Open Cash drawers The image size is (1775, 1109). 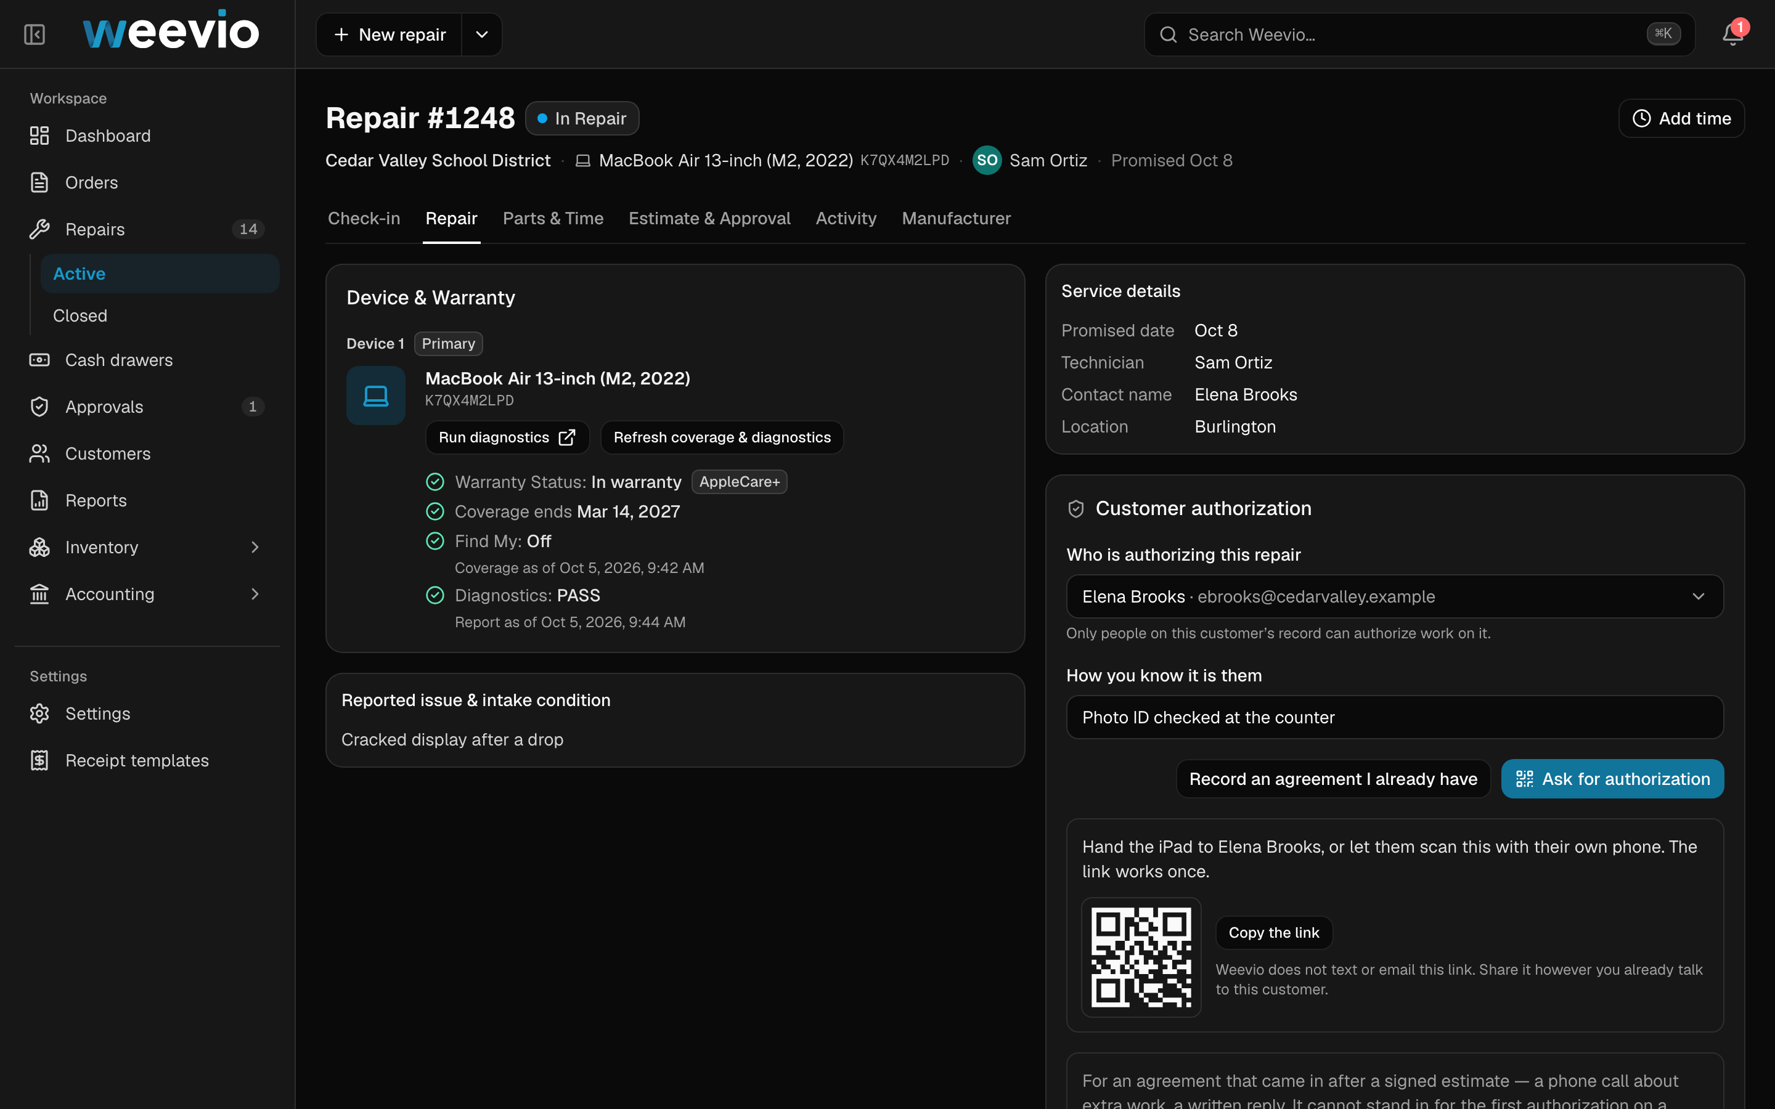[x=147, y=360]
